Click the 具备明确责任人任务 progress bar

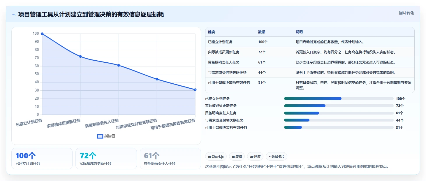click(x=339, y=113)
